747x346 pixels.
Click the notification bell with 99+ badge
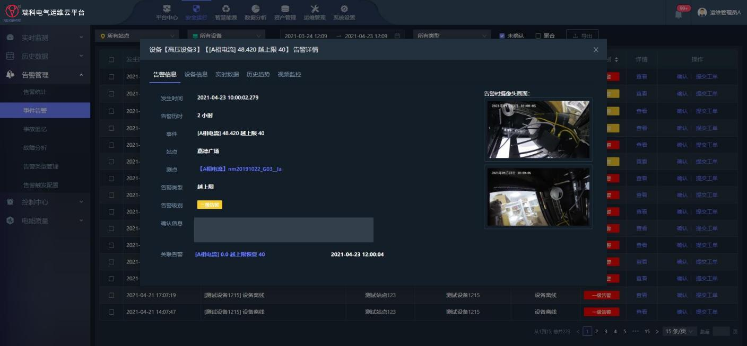click(679, 14)
